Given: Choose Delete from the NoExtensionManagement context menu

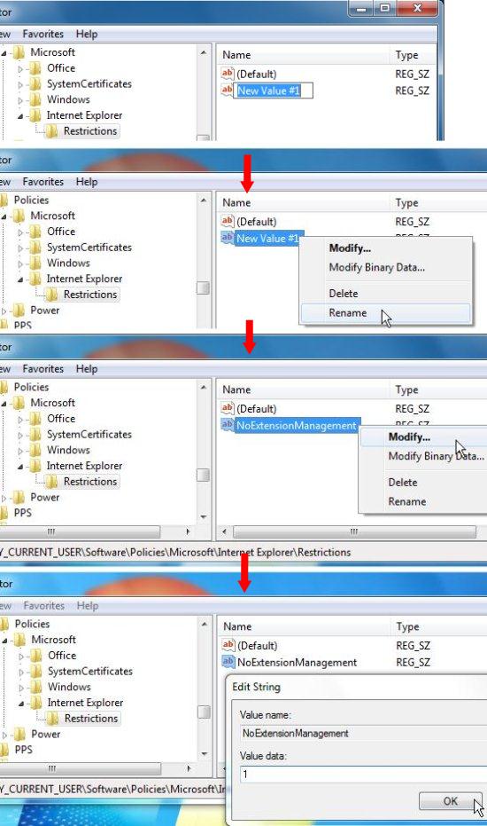Looking at the screenshot, I should click(423, 482).
